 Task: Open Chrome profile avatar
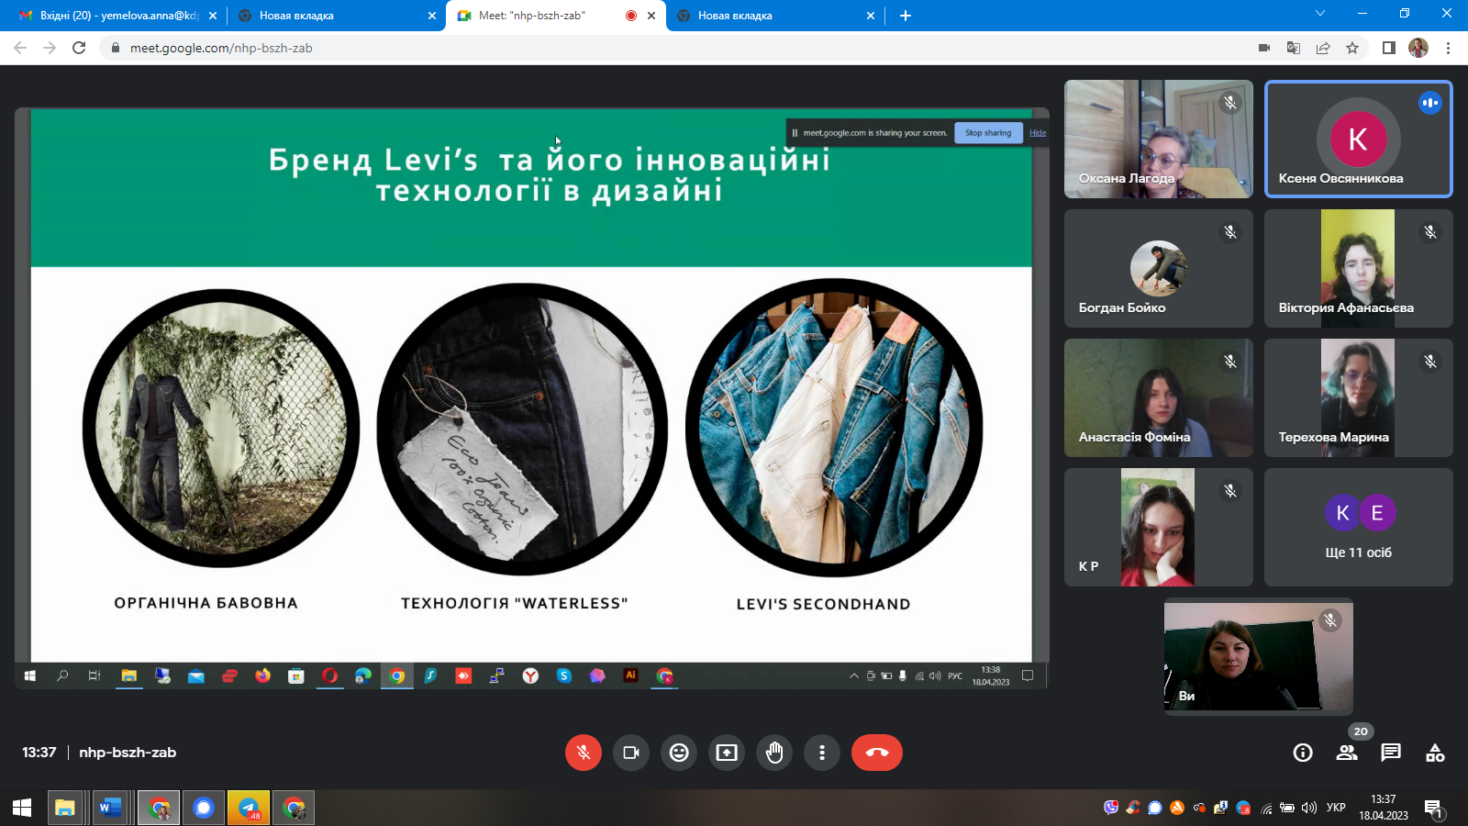click(x=1418, y=48)
